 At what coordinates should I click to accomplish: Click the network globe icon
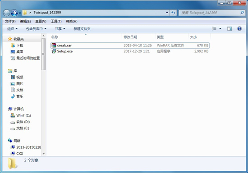(x=10, y=141)
